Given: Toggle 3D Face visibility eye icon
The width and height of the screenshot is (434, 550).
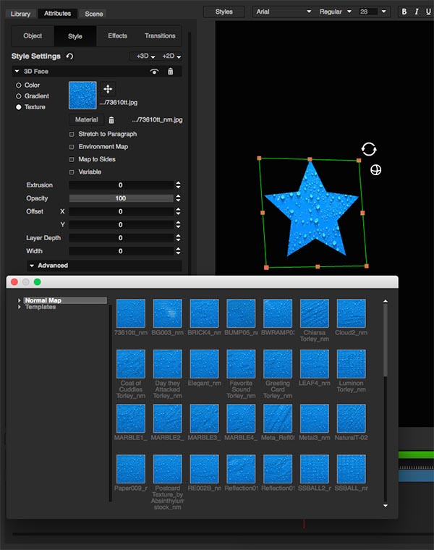Looking at the screenshot, I should point(153,72).
